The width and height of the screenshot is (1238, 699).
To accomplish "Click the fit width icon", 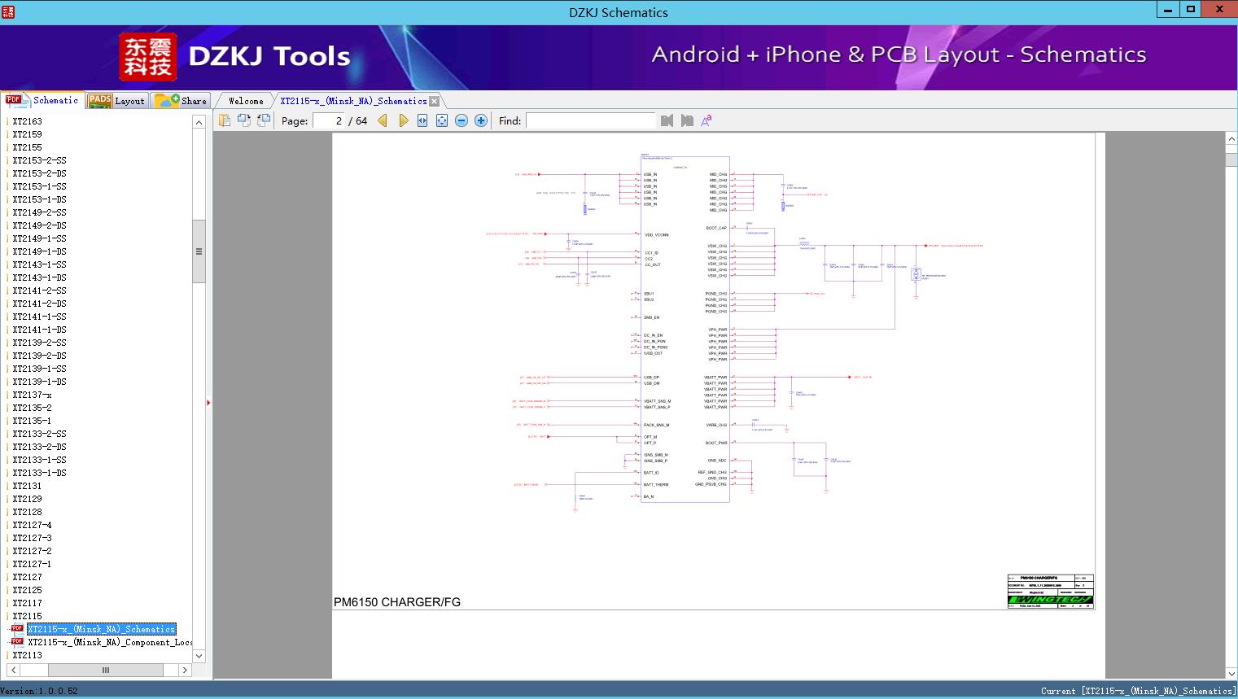I will pos(422,120).
